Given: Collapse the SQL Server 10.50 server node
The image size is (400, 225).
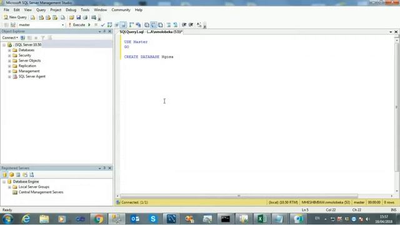Looking at the screenshot, I should pos(4,45).
